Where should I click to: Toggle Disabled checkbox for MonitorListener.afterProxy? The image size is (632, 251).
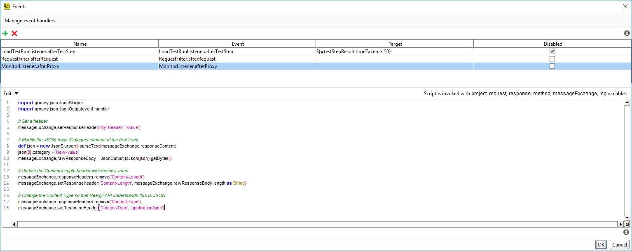(552, 66)
